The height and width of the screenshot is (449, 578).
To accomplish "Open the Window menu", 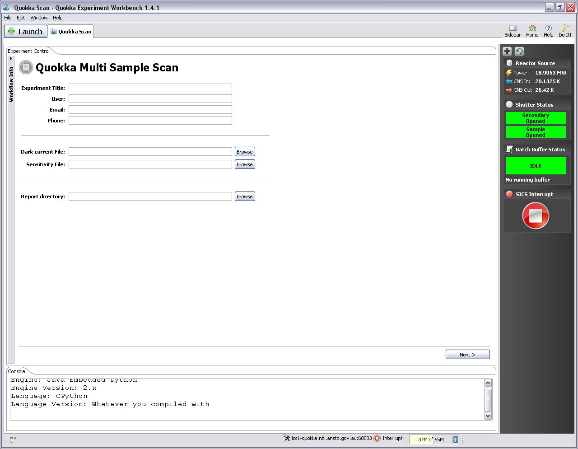I will pyautogui.click(x=39, y=18).
